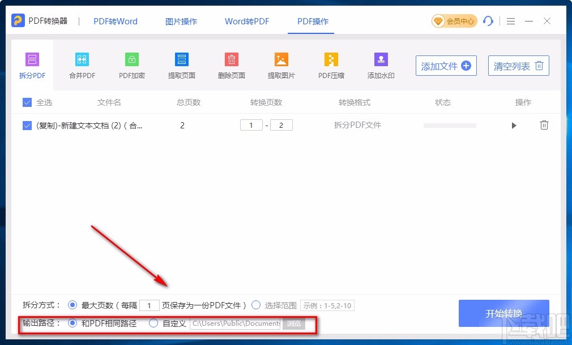
Task: Choose the 自定义 output path option
Action: point(153,324)
